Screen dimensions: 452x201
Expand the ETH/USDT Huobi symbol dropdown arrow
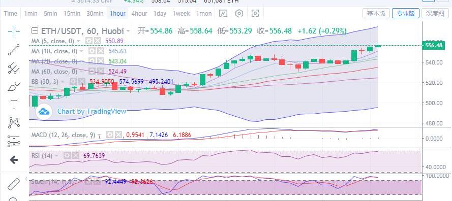coord(128,31)
